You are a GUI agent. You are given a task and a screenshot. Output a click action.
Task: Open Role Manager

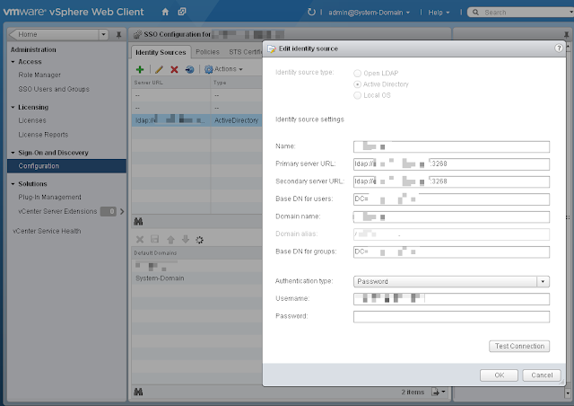(x=39, y=75)
